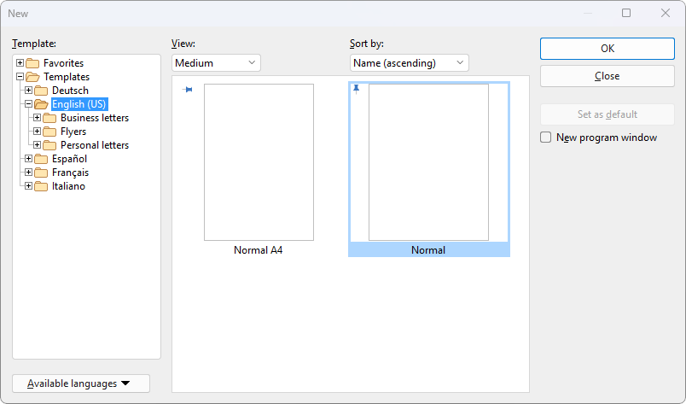Image resolution: width=686 pixels, height=404 pixels.
Task: Enable the New program window checkbox
Action: pos(545,138)
